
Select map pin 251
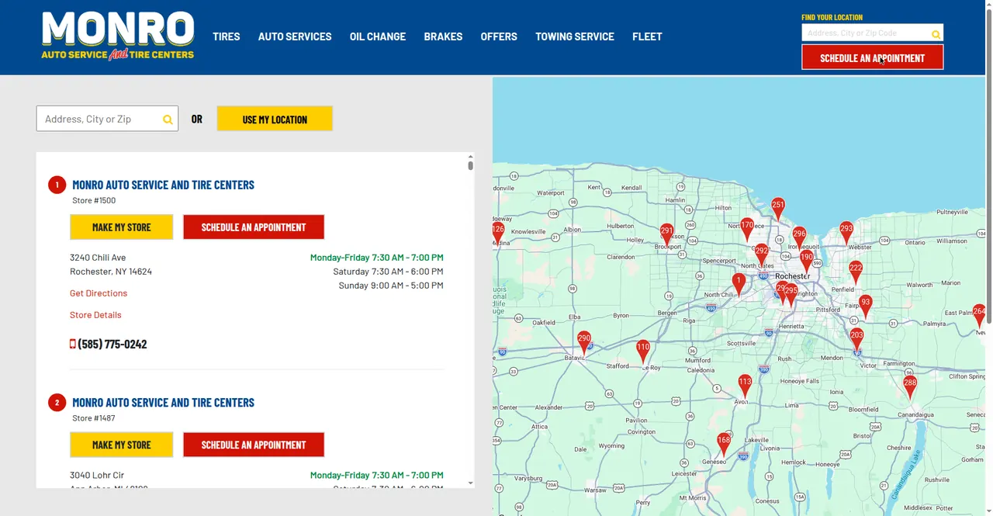(x=778, y=208)
